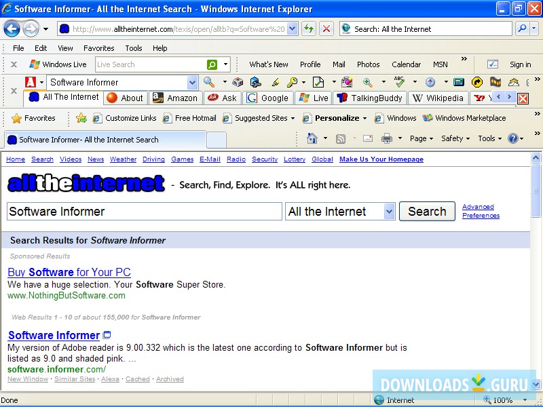Open the Edit menu
This screenshot has height=407, width=543.
(x=41, y=48)
